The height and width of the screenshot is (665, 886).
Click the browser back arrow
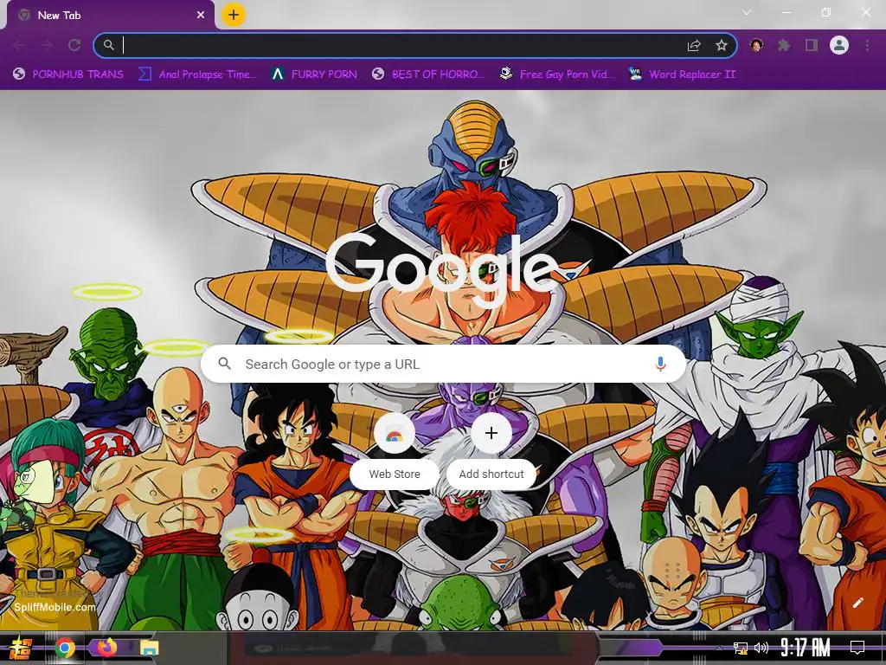[x=18, y=45]
